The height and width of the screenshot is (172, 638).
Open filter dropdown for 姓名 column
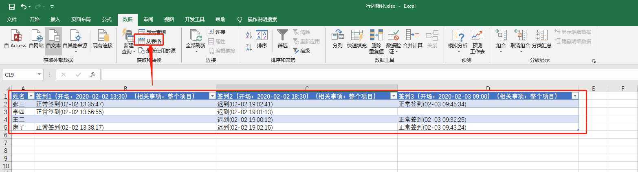coord(31,96)
